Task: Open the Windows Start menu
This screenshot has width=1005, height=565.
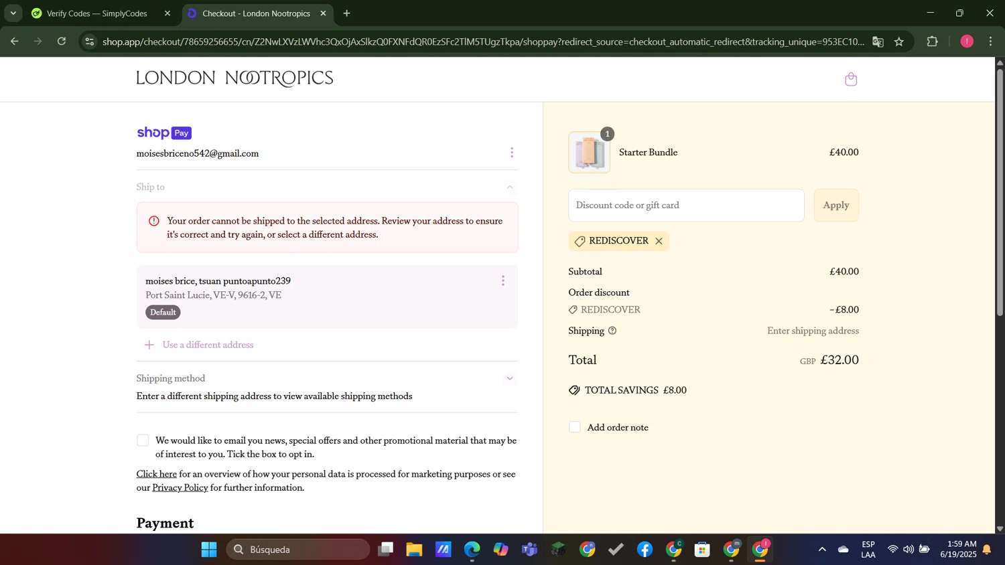Action: [x=209, y=550]
